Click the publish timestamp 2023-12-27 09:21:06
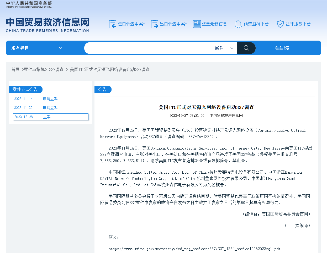The height and width of the screenshot is (253, 327). click(187, 115)
